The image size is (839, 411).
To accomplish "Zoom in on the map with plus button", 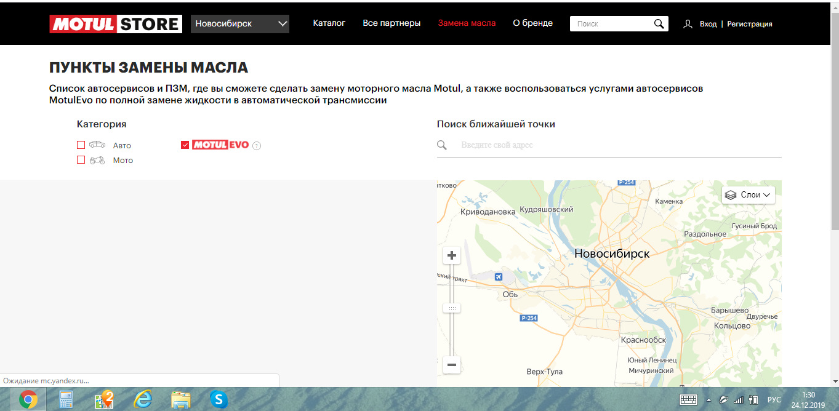I will [x=452, y=255].
